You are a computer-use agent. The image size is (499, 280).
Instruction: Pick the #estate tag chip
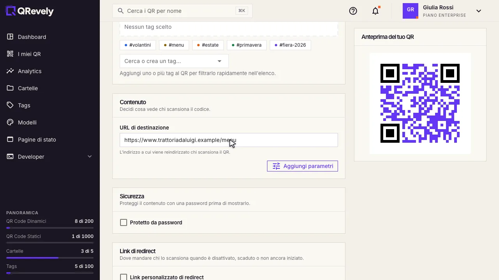click(208, 45)
